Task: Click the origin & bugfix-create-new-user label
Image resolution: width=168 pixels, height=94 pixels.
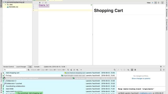Action: (x=73, y=75)
